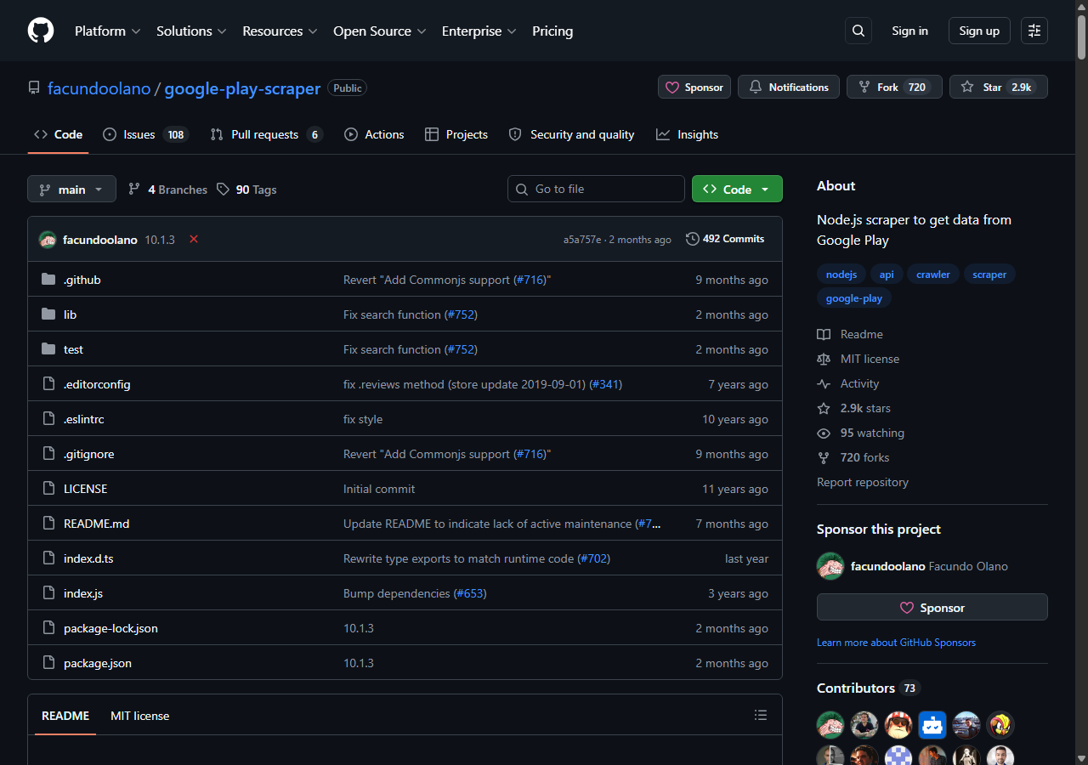Click the crawler topic tag

[933, 275]
